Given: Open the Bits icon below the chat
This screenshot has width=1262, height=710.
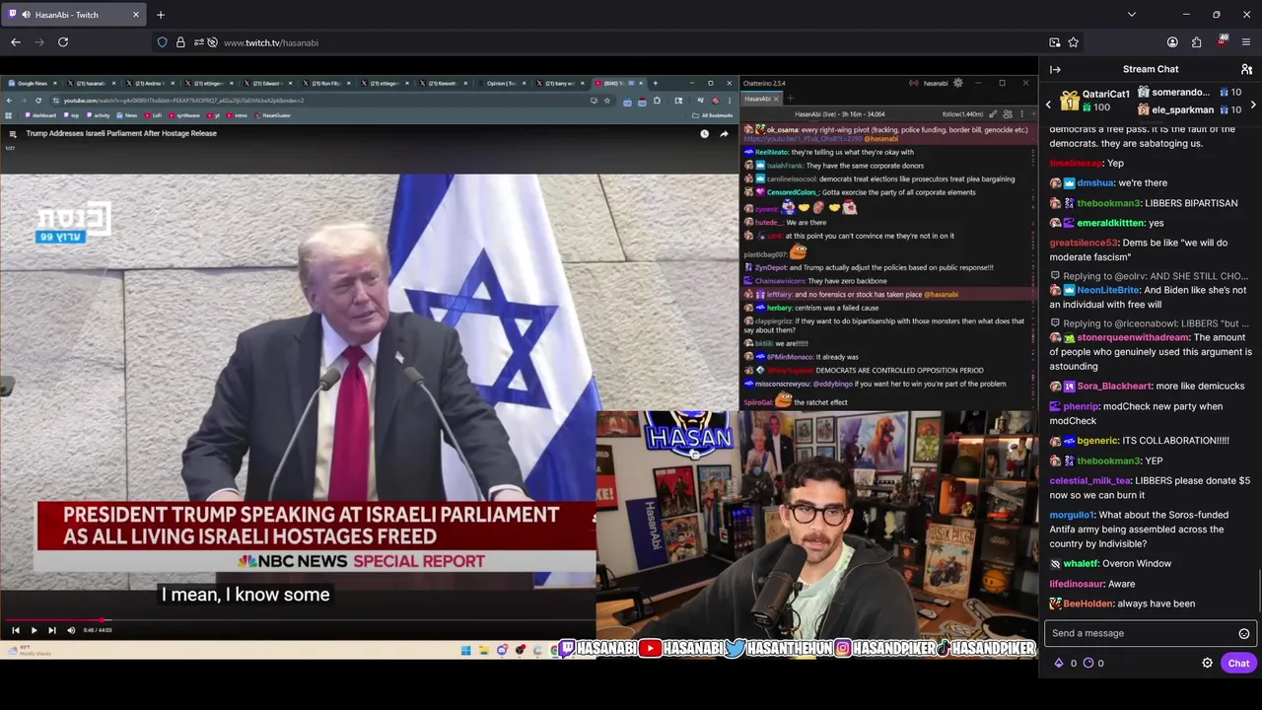Looking at the screenshot, I should [1060, 664].
